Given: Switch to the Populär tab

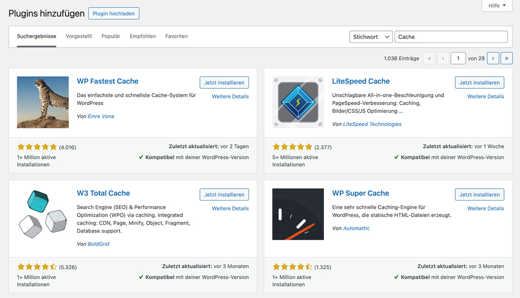Looking at the screenshot, I should (x=111, y=36).
